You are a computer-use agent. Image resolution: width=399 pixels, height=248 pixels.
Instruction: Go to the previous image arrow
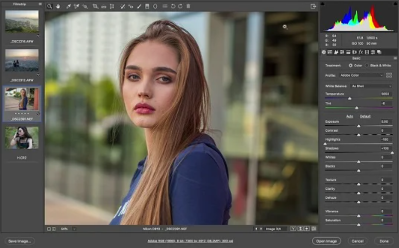pos(256,229)
